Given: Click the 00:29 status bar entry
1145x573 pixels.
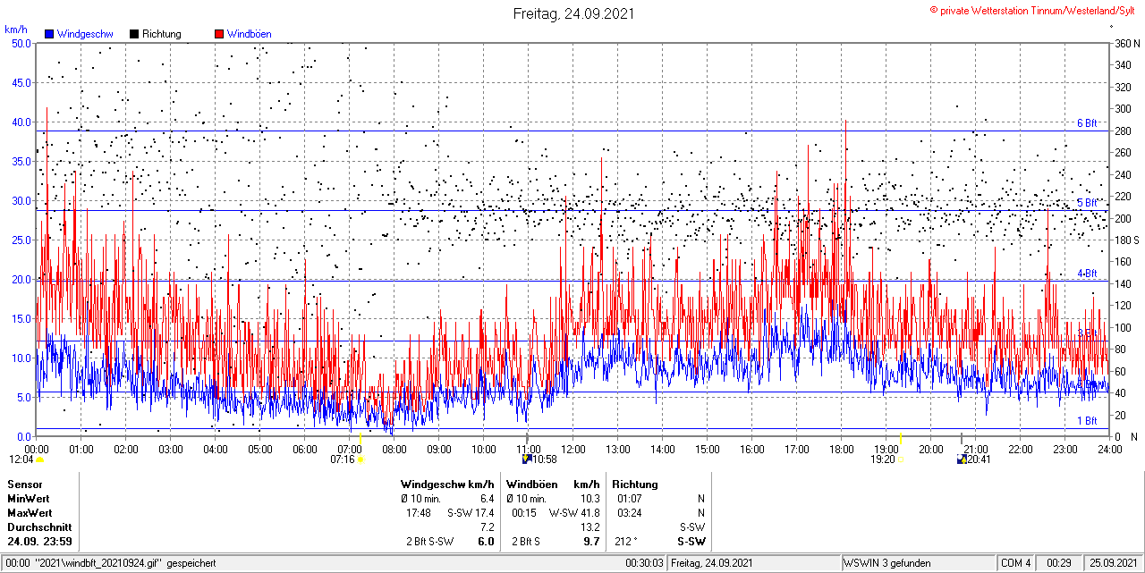Looking at the screenshot, I should [x=1060, y=563].
